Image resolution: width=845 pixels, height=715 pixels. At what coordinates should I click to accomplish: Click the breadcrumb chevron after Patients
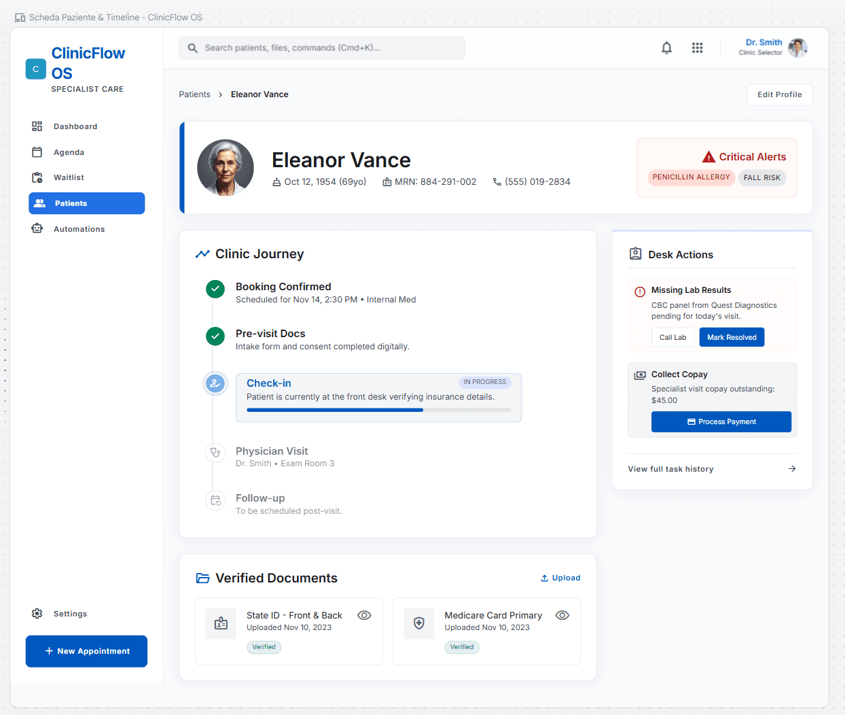coord(221,94)
